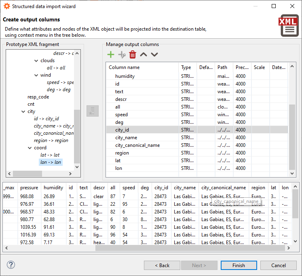This screenshot has width=302, height=276.
Task: Click the edit column scissors-plus icon
Action: click(x=122, y=54)
